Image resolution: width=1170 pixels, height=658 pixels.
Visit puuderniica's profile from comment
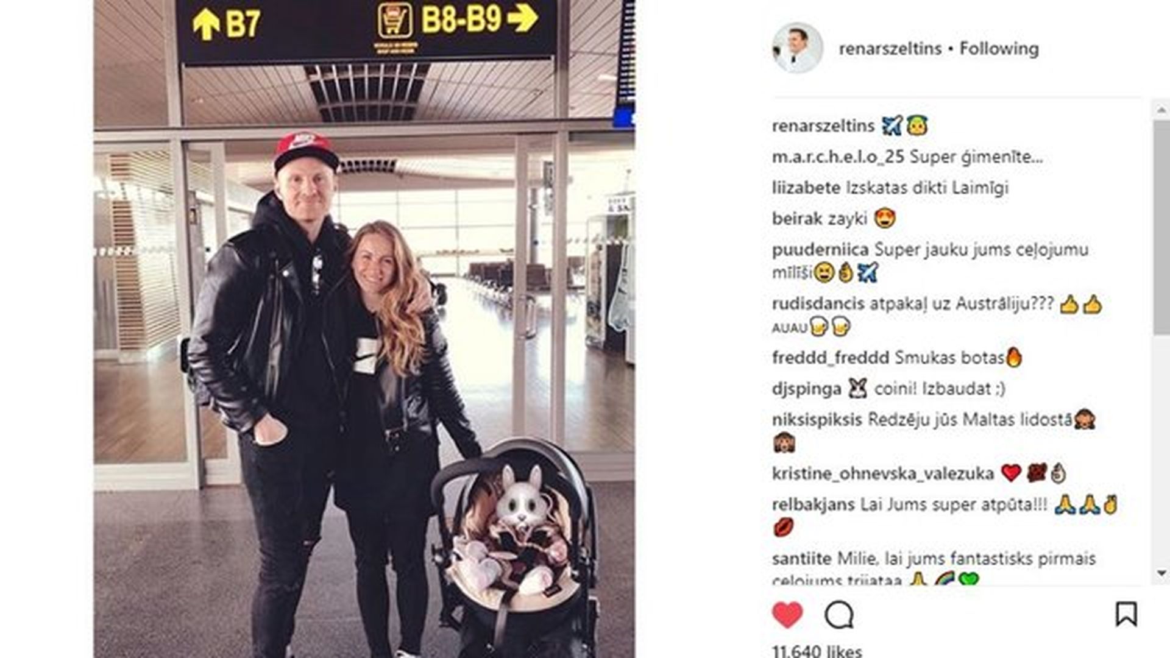[x=820, y=250]
